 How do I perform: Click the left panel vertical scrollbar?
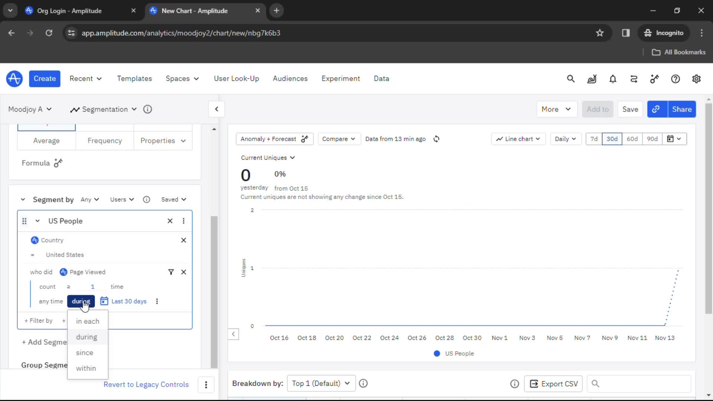pos(214,291)
